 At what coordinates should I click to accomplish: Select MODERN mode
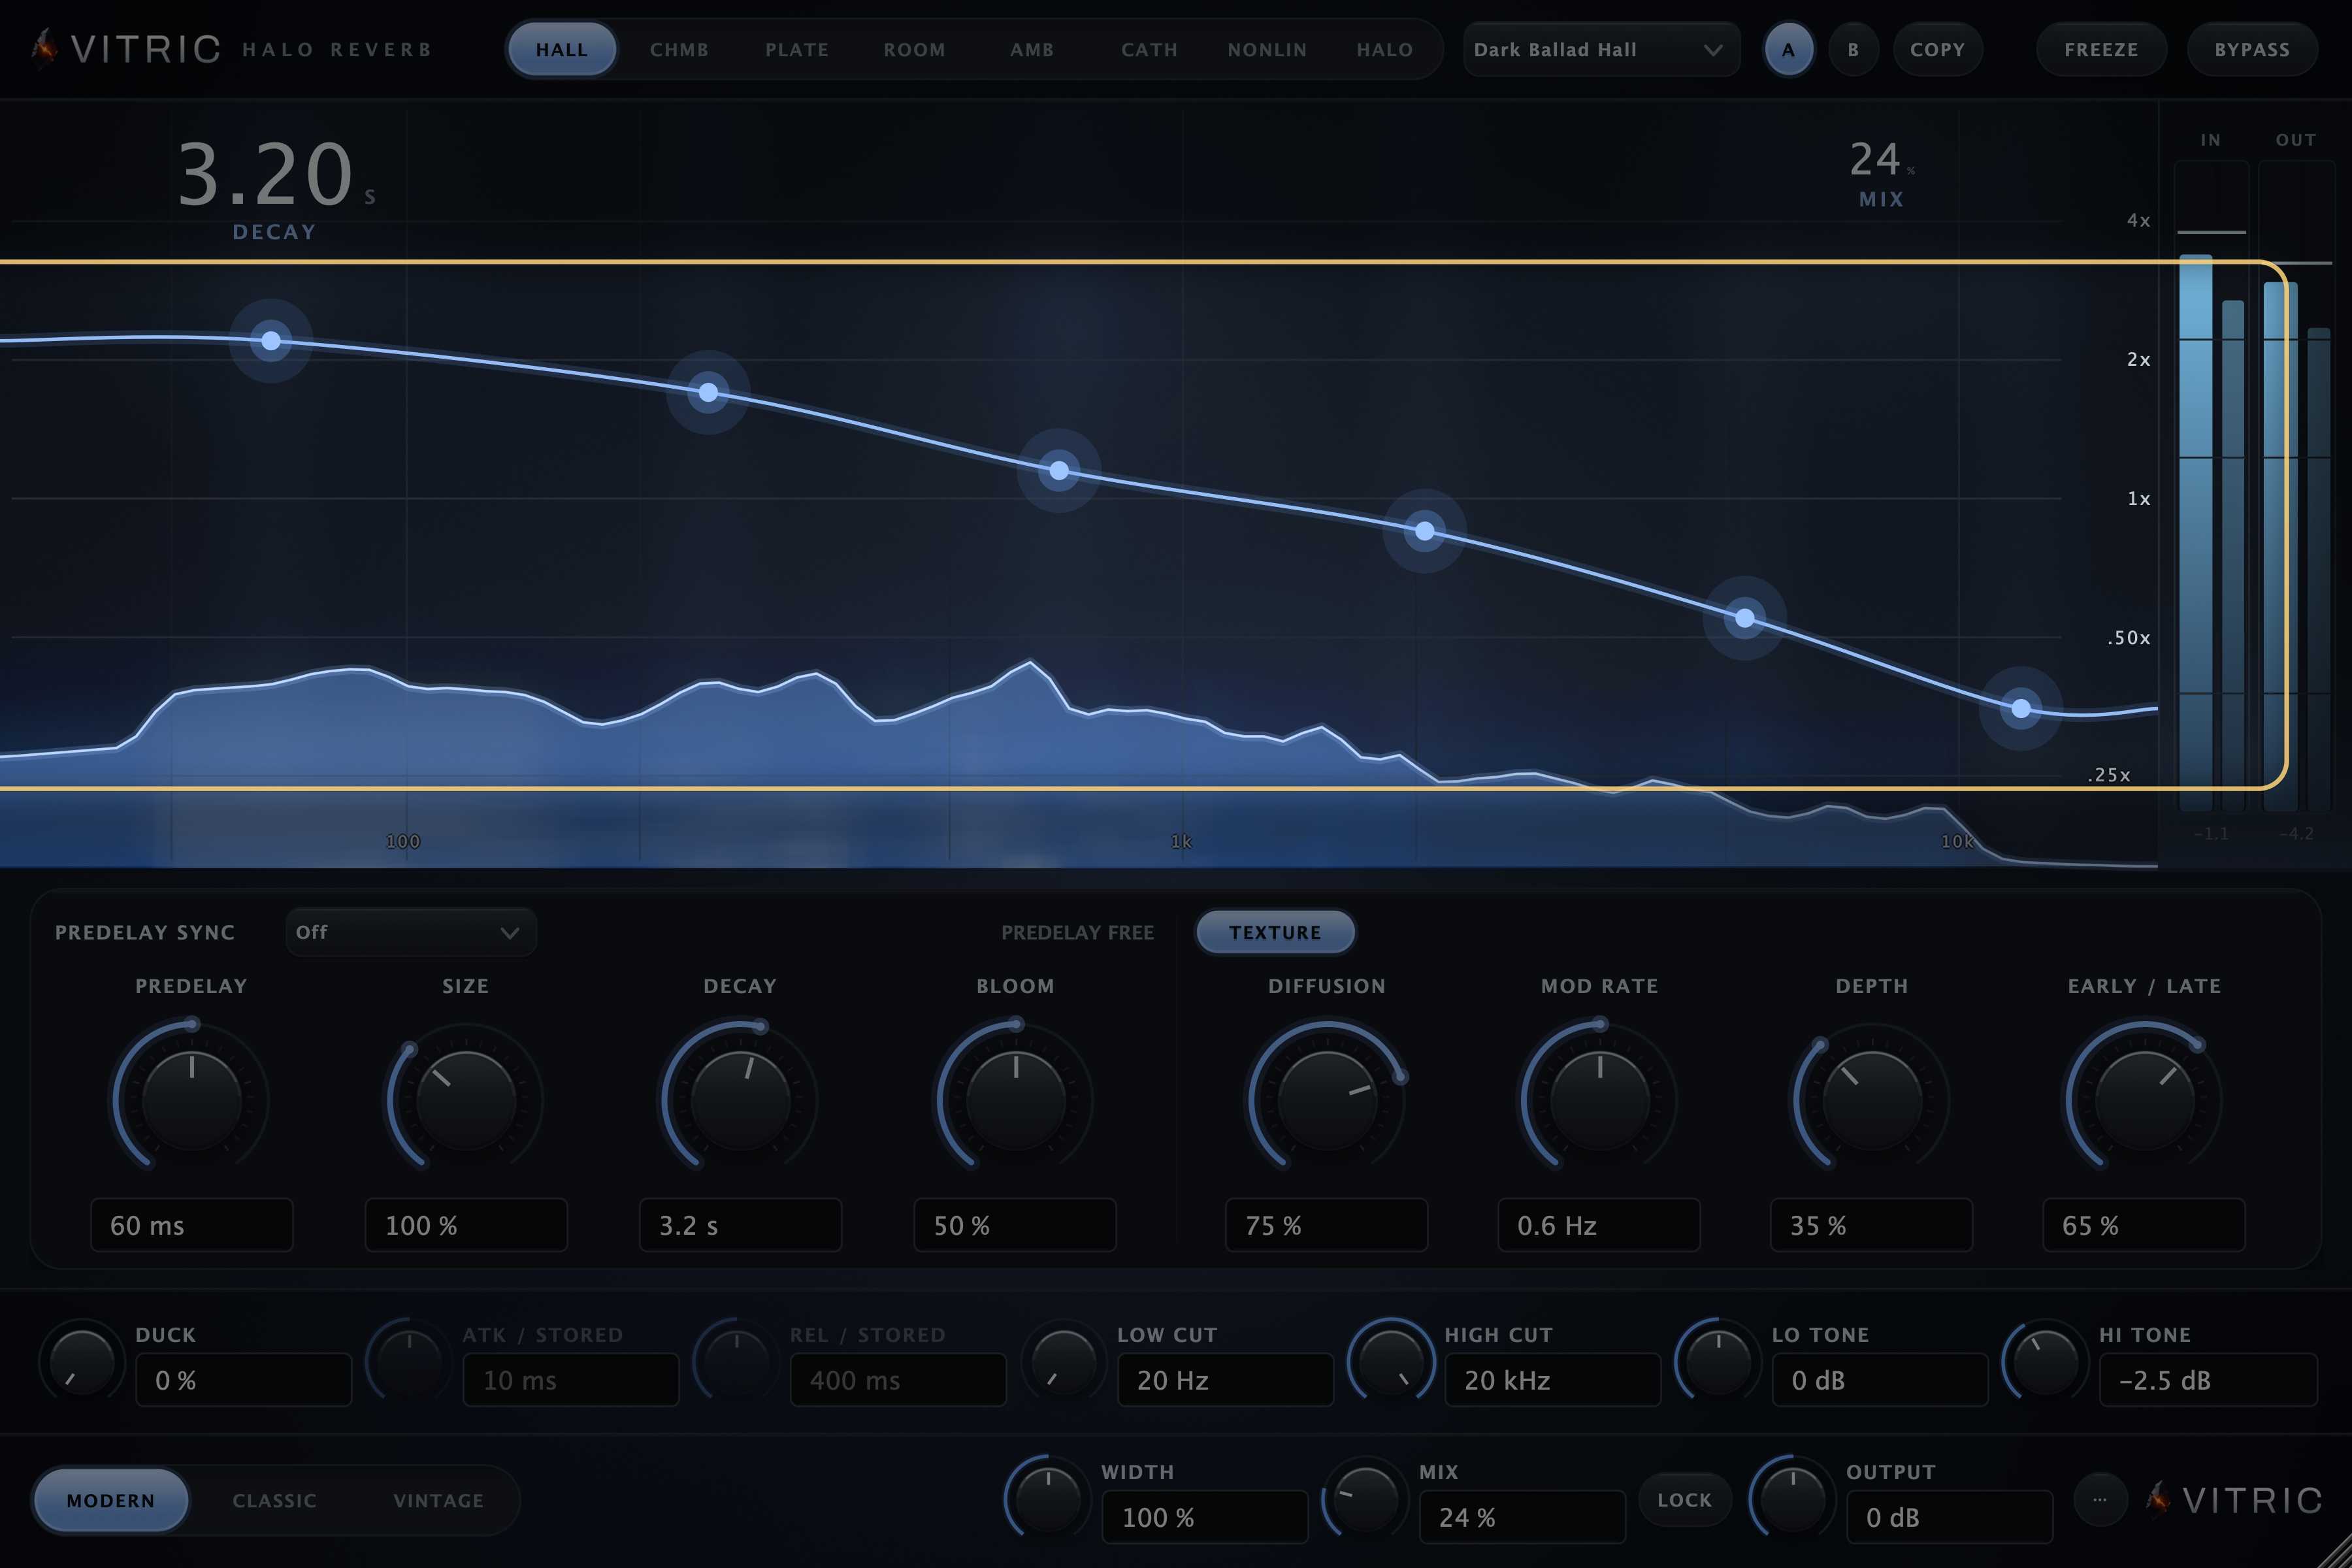pyautogui.click(x=111, y=1500)
